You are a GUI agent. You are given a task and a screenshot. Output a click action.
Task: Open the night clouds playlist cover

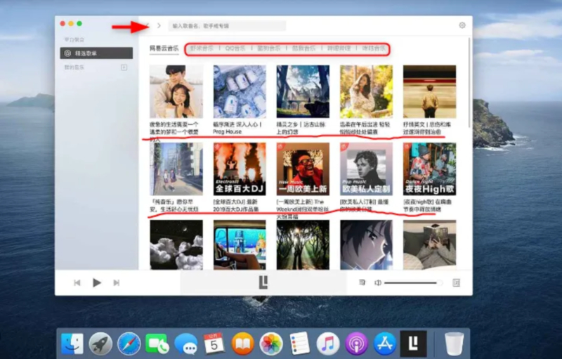click(176, 244)
